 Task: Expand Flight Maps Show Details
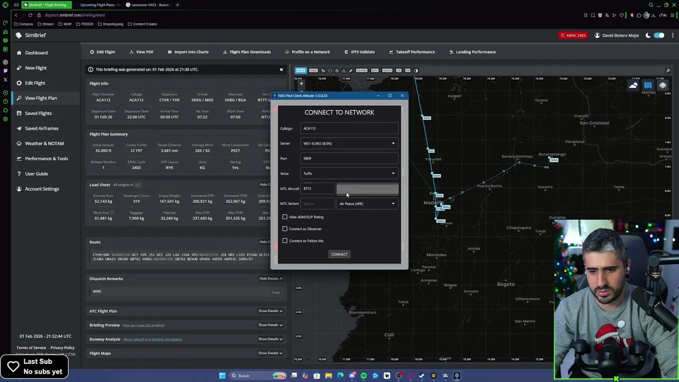coord(271,353)
